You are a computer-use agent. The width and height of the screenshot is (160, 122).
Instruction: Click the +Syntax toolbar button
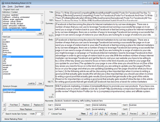point(113,114)
